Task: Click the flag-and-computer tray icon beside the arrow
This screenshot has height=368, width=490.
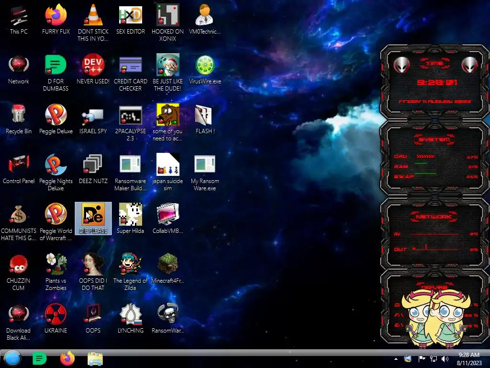Action: 408,359
